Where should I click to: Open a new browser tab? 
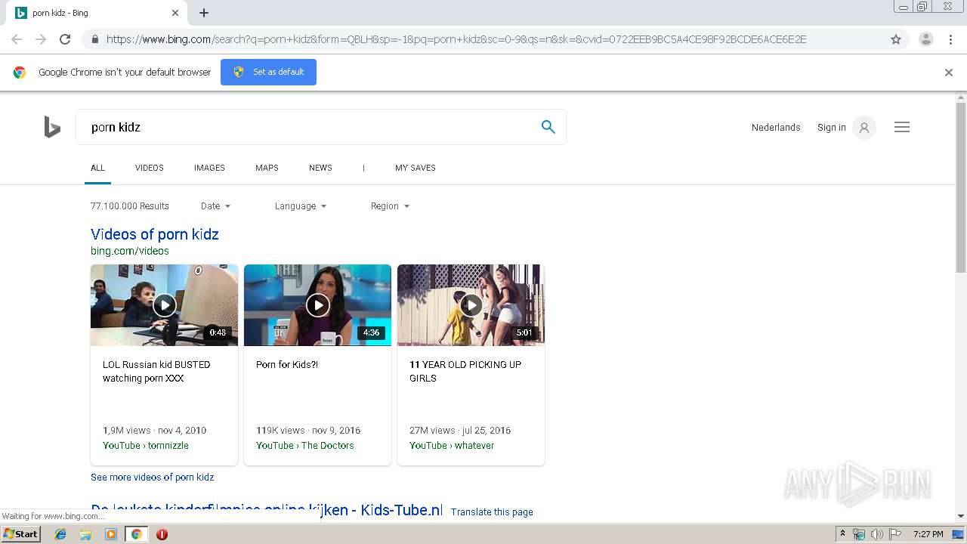204,13
